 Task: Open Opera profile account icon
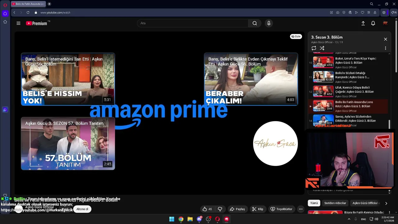(x=375, y=12)
